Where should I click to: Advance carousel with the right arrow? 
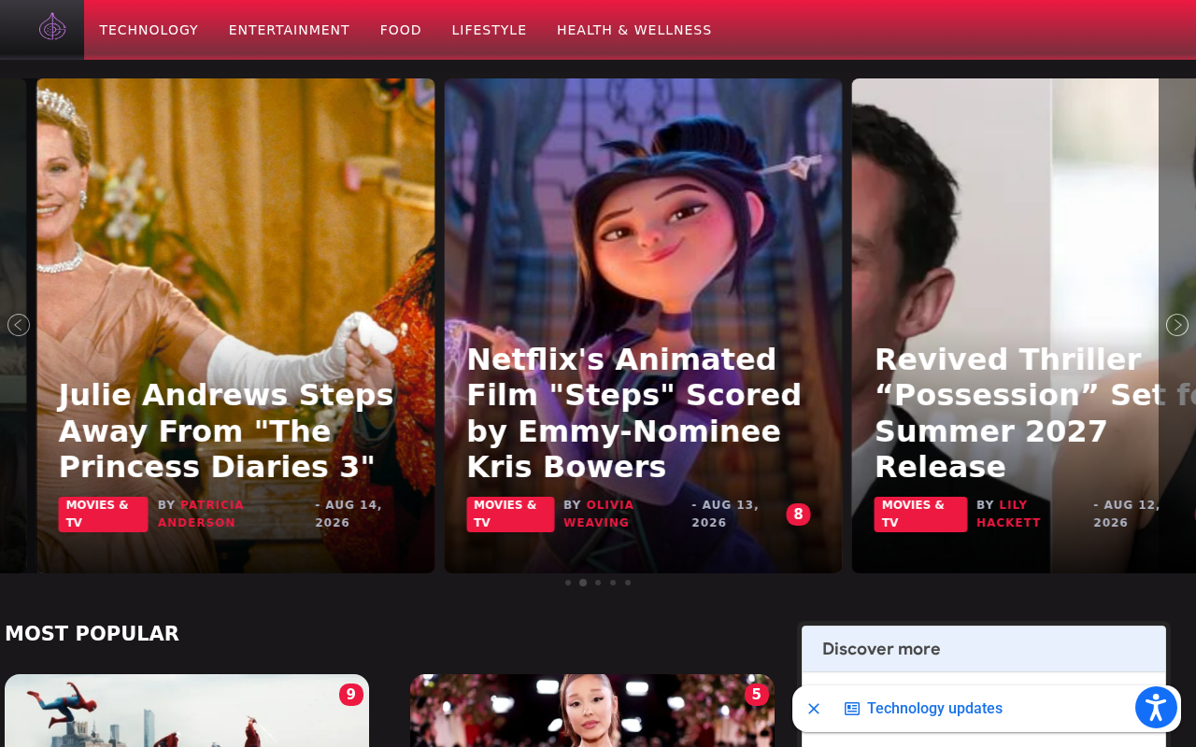tap(1177, 325)
